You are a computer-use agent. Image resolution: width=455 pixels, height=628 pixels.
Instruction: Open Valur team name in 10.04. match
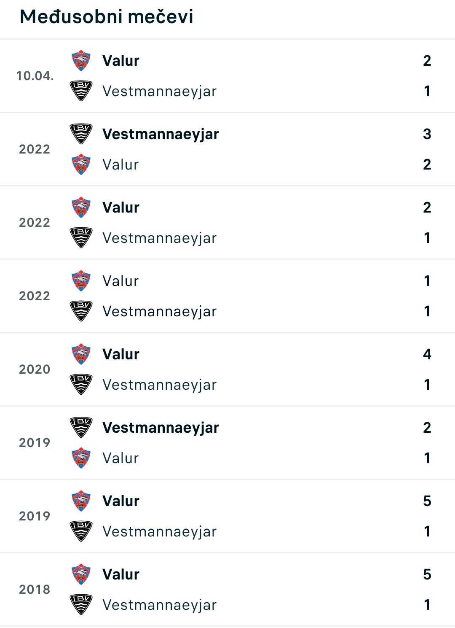pos(121,61)
